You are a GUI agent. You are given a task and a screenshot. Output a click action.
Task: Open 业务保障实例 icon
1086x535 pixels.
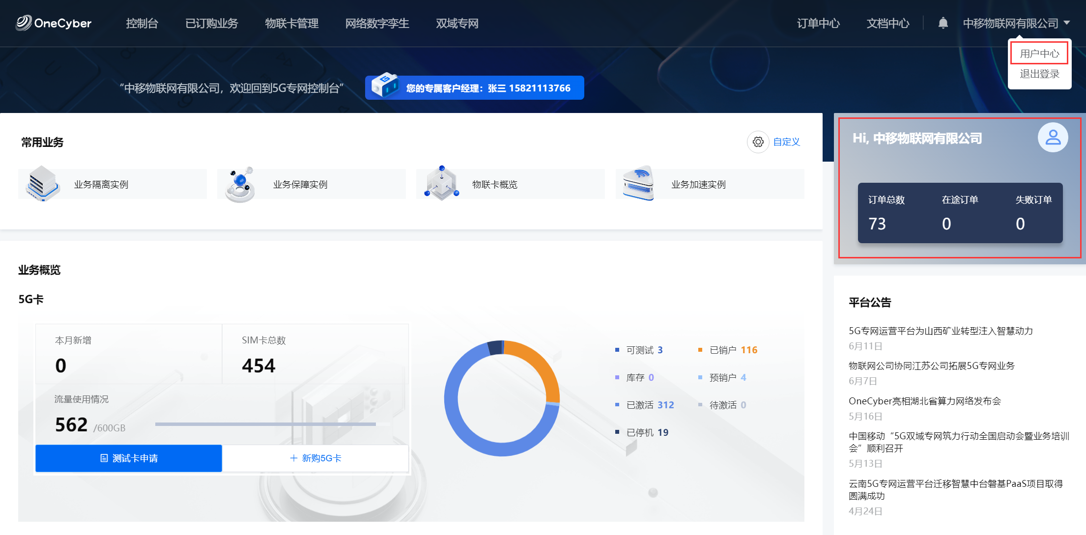[240, 184]
